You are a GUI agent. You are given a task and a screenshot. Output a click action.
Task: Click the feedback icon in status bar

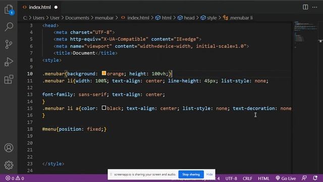304,178
